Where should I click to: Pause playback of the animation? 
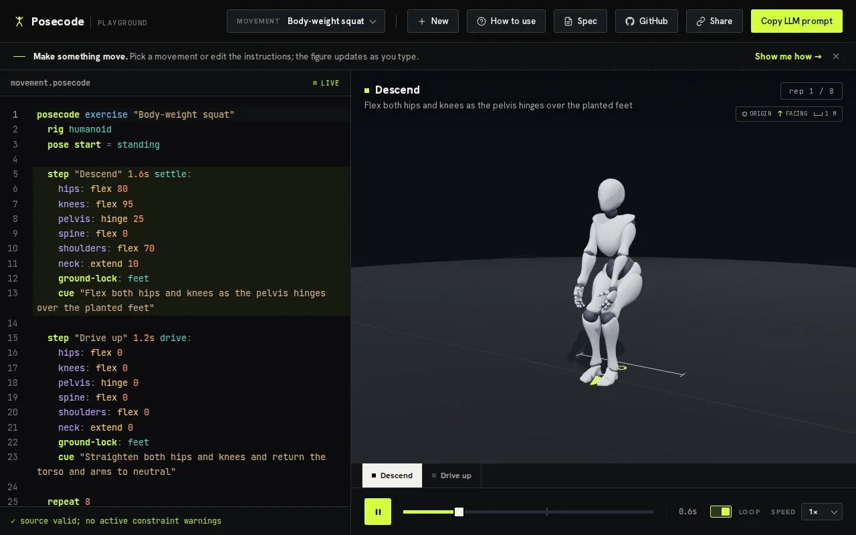(378, 512)
